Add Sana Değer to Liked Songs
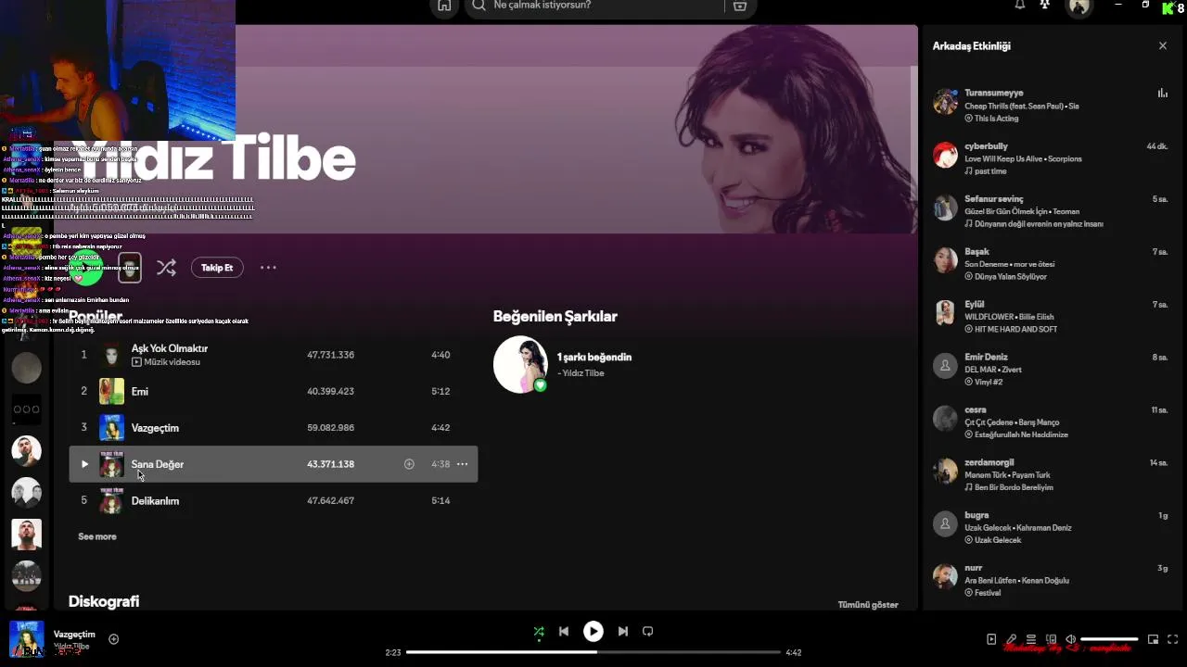Screen dimensions: 1187x667 point(409,464)
